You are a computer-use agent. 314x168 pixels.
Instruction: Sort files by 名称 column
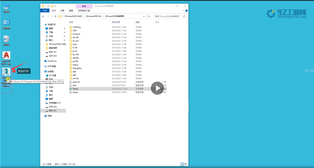pos(71,22)
